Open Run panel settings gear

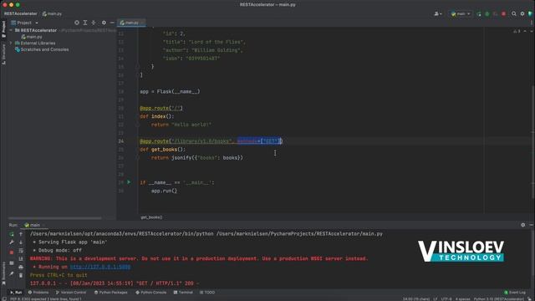coord(523,225)
